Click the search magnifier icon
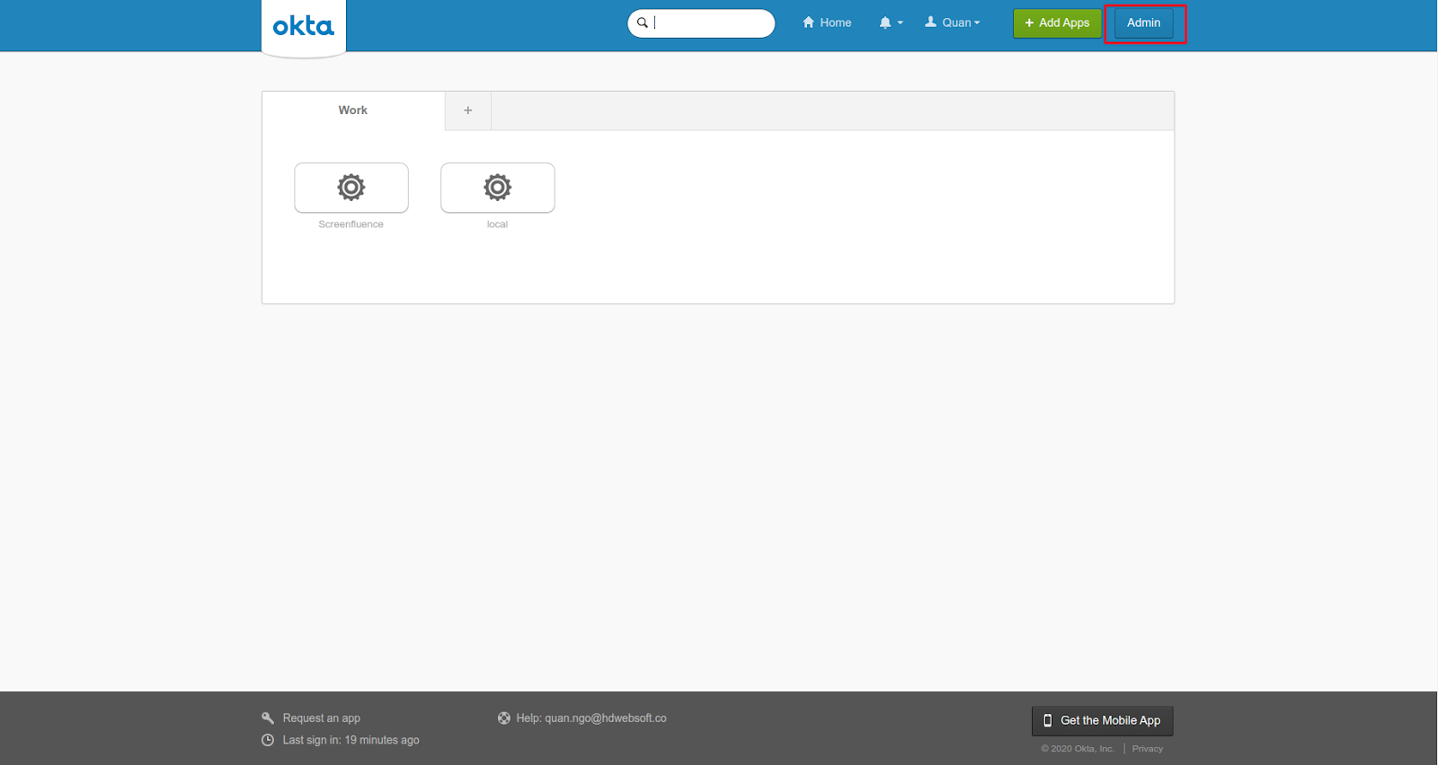Image resolution: width=1438 pixels, height=765 pixels. tap(643, 22)
